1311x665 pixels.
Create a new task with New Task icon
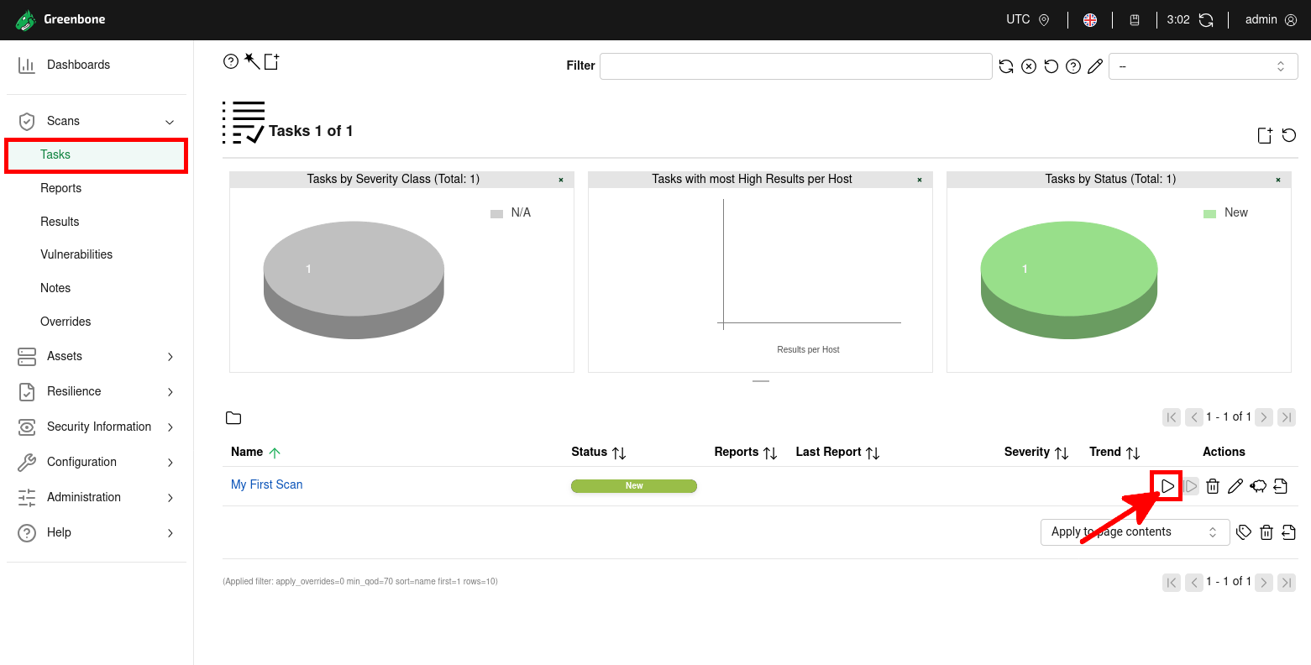click(270, 60)
